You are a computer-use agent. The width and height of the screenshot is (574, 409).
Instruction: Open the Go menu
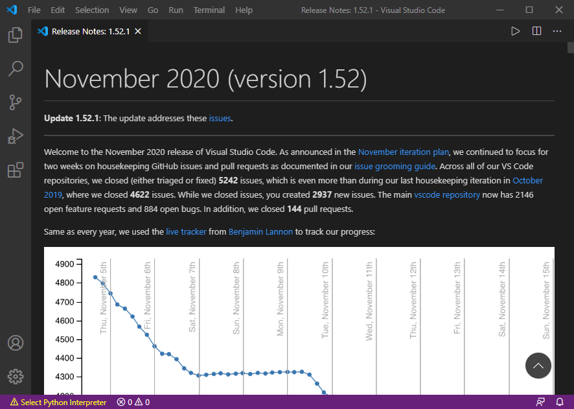click(153, 10)
